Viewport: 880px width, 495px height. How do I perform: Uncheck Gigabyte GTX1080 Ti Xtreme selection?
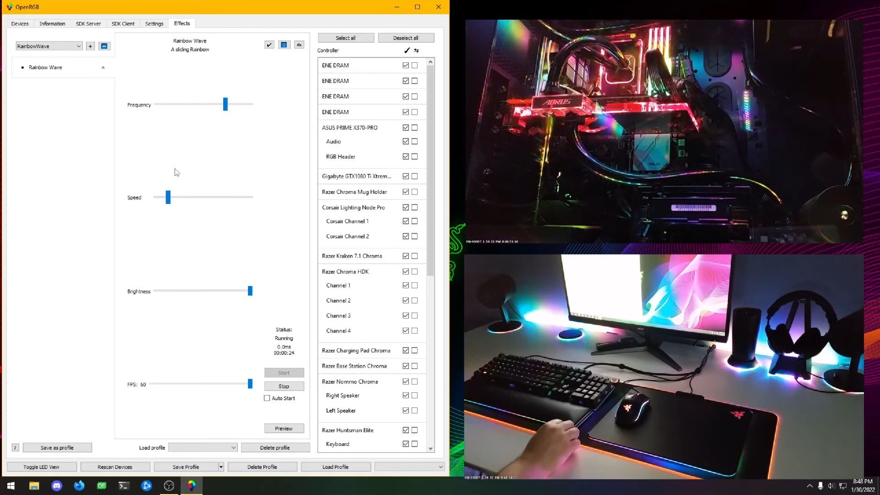(406, 176)
